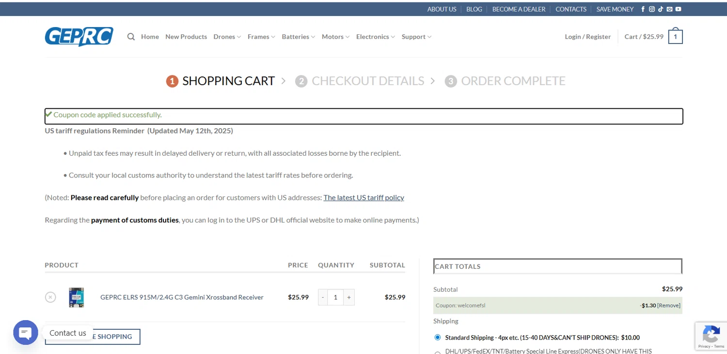The width and height of the screenshot is (727, 354).
Task: Expand the Motors menu
Action: click(x=335, y=37)
